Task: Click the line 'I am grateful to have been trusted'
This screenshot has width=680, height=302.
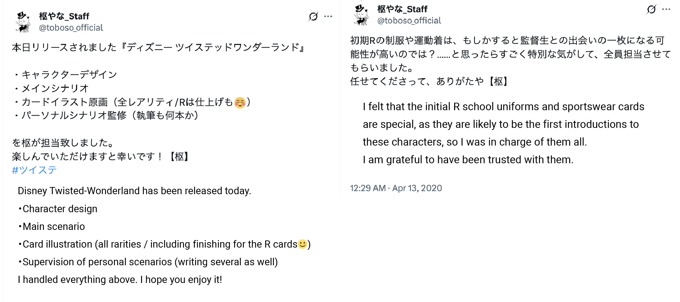Action: 468,160
